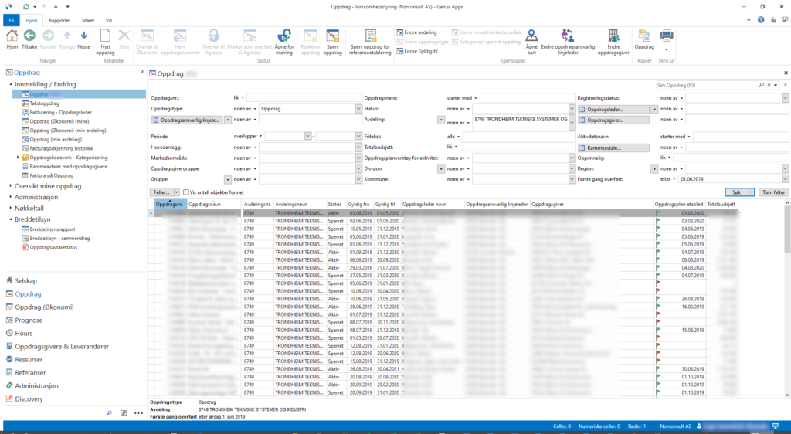
Task: Open the Fil menu tab
Action: [12, 19]
